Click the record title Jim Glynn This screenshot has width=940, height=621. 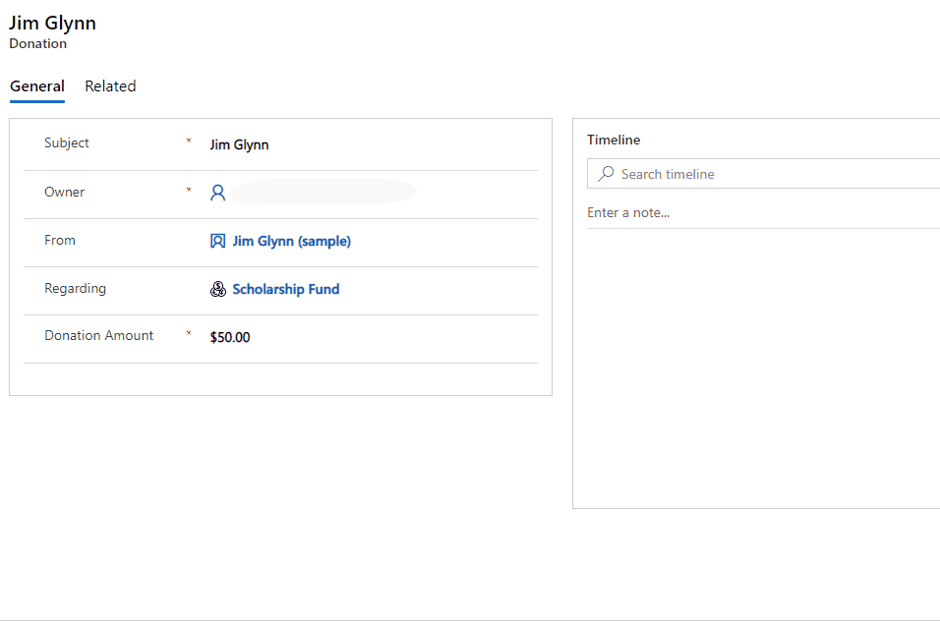(x=52, y=23)
